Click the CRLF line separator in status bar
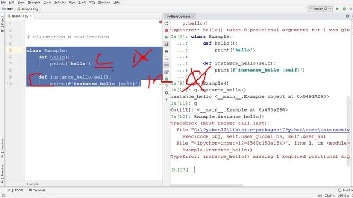Screen dimensions: 353x198 coord(329,196)
